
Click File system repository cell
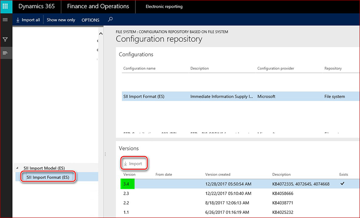335,97
